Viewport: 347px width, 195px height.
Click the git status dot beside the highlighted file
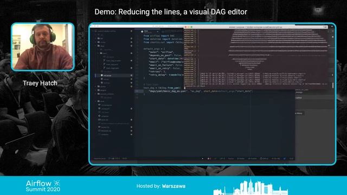coord(131,75)
